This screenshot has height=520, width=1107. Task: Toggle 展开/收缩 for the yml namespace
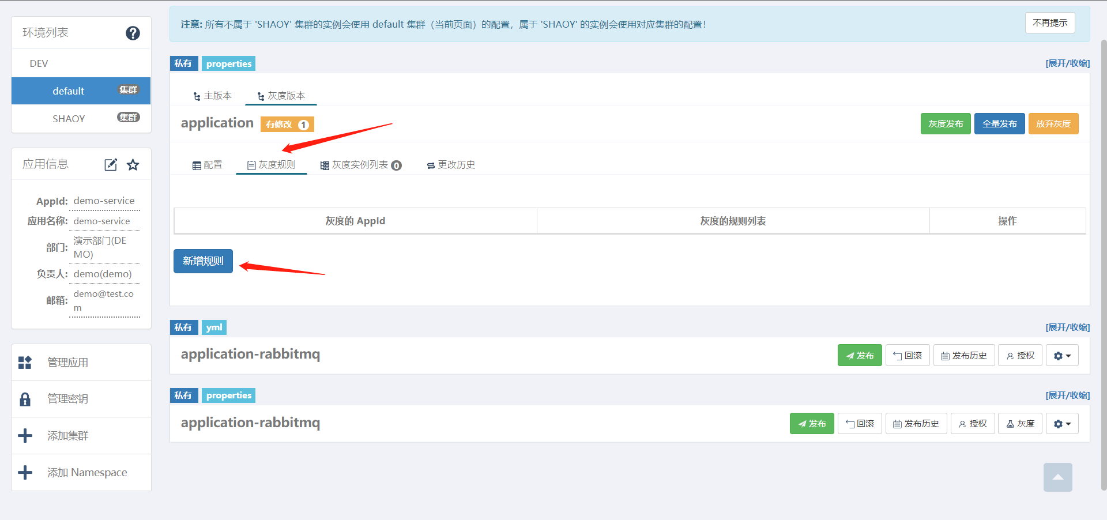[1067, 327]
